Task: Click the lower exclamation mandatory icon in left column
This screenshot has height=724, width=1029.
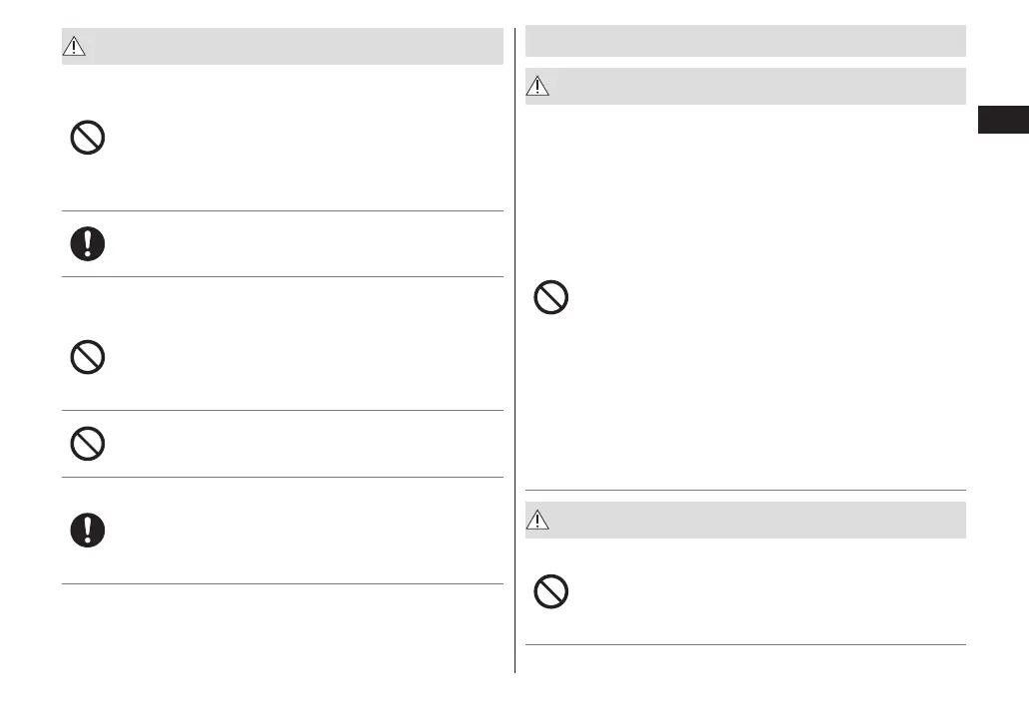Action: coord(88,530)
